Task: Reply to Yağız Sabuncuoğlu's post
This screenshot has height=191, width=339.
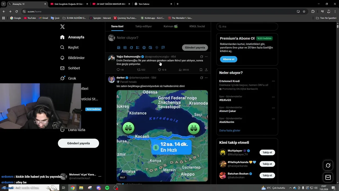Action: pos(120,70)
